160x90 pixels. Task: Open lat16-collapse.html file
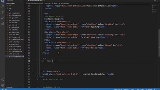[15, 49]
